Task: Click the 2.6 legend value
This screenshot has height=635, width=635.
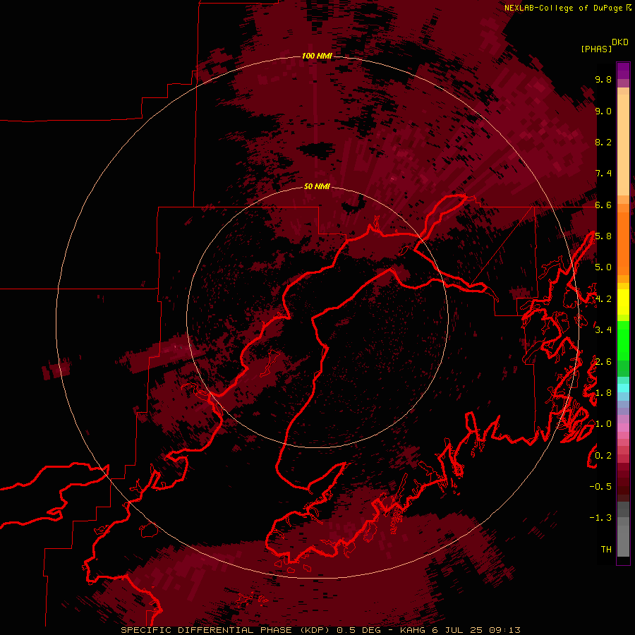Action: pyautogui.click(x=603, y=362)
